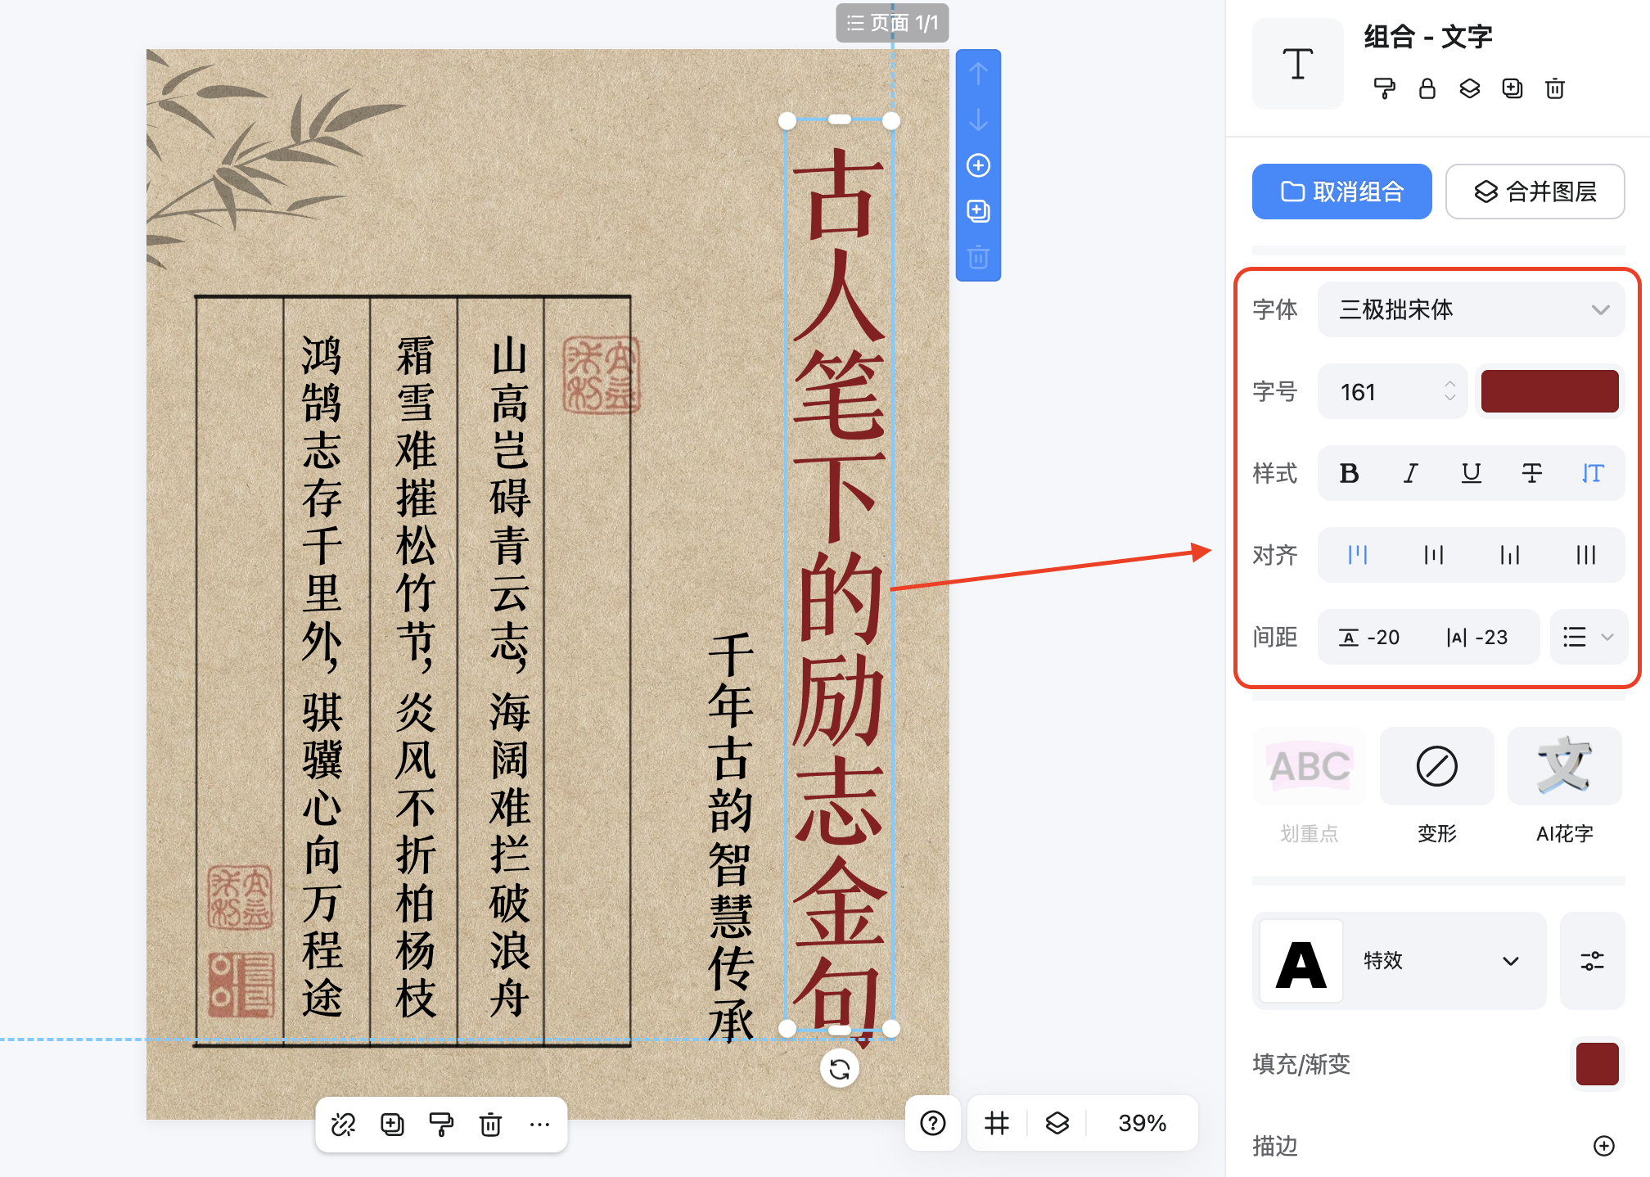The height and width of the screenshot is (1177, 1650).
Task: Click italic style icon
Action: point(1409,473)
